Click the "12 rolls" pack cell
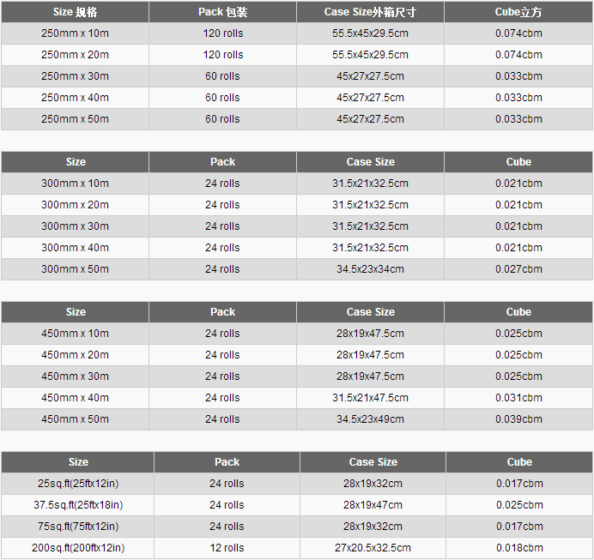Screen dimensions: 594x560 tap(227, 548)
